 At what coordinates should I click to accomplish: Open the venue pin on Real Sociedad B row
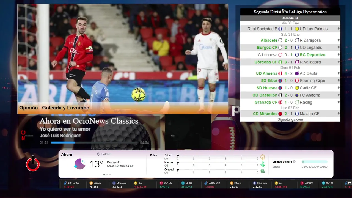tap(339, 29)
